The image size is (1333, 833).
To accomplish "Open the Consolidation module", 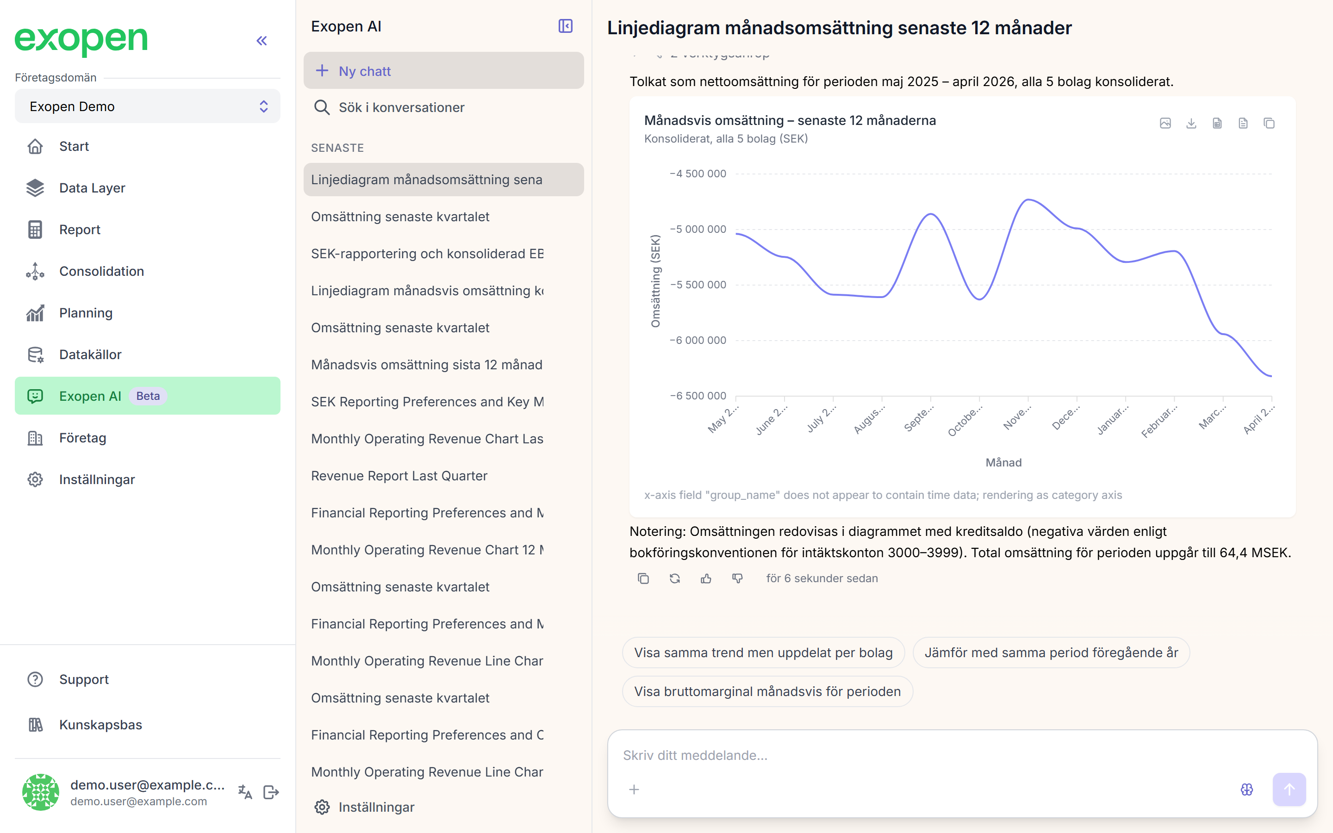I will (148, 271).
